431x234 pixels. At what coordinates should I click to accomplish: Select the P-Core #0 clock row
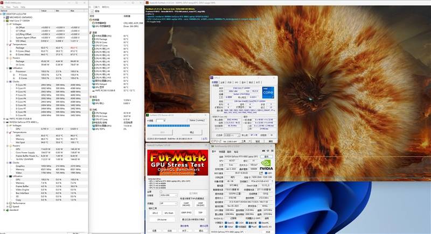22,85
